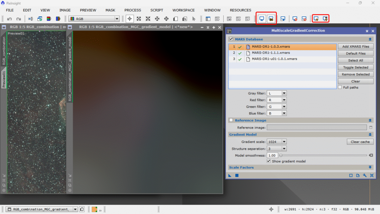Open the PROCESS menu

tap(132, 10)
